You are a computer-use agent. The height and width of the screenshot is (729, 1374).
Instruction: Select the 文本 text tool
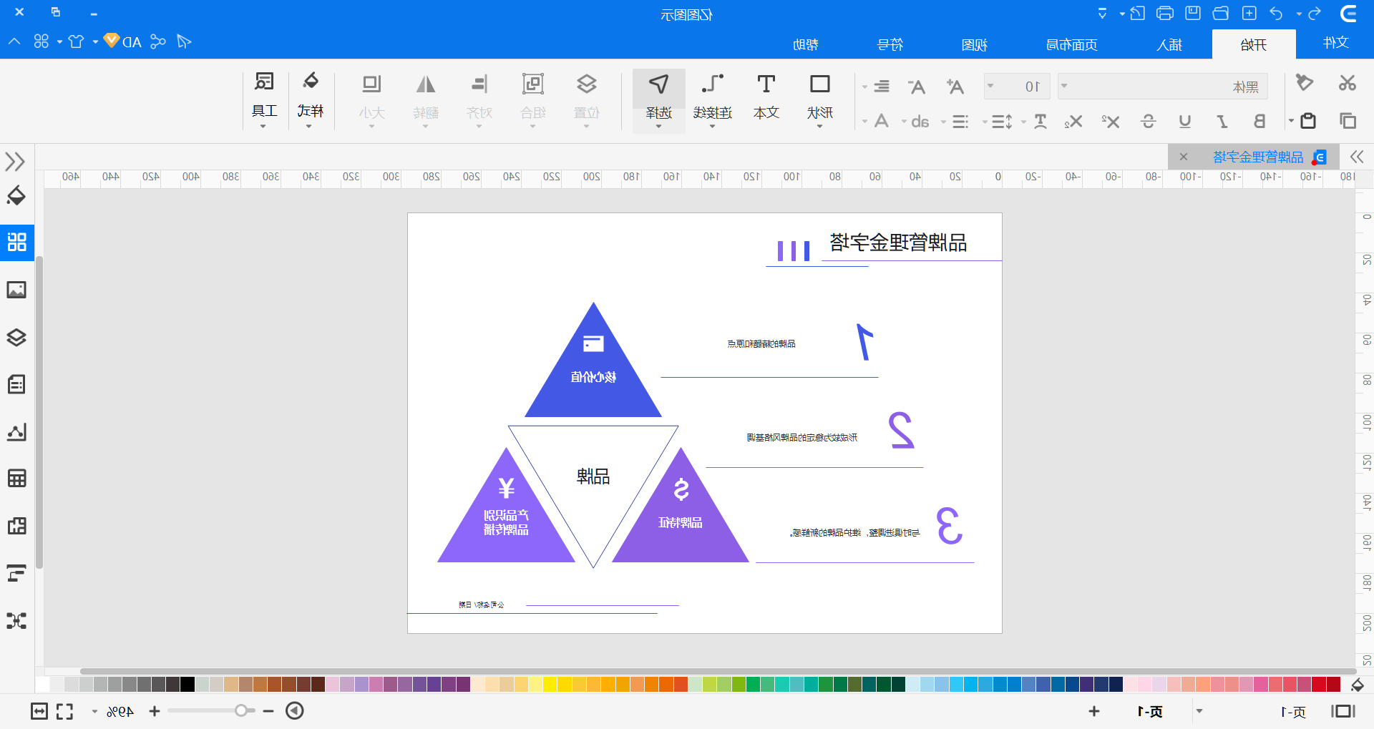pyautogui.click(x=766, y=98)
